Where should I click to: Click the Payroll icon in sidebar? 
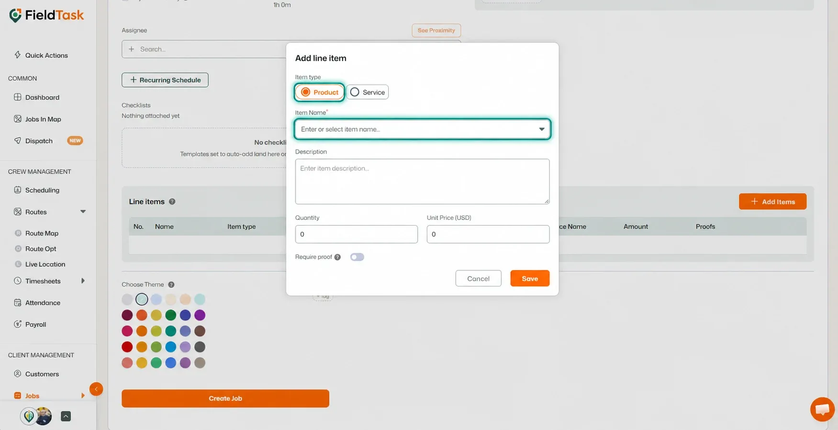pyautogui.click(x=18, y=324)
